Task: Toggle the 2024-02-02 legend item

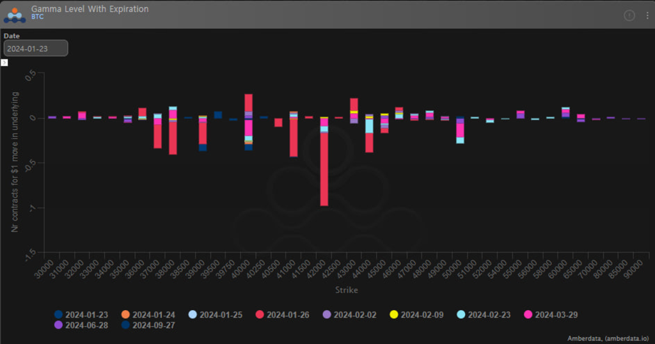Action: [x=327, y=315]
